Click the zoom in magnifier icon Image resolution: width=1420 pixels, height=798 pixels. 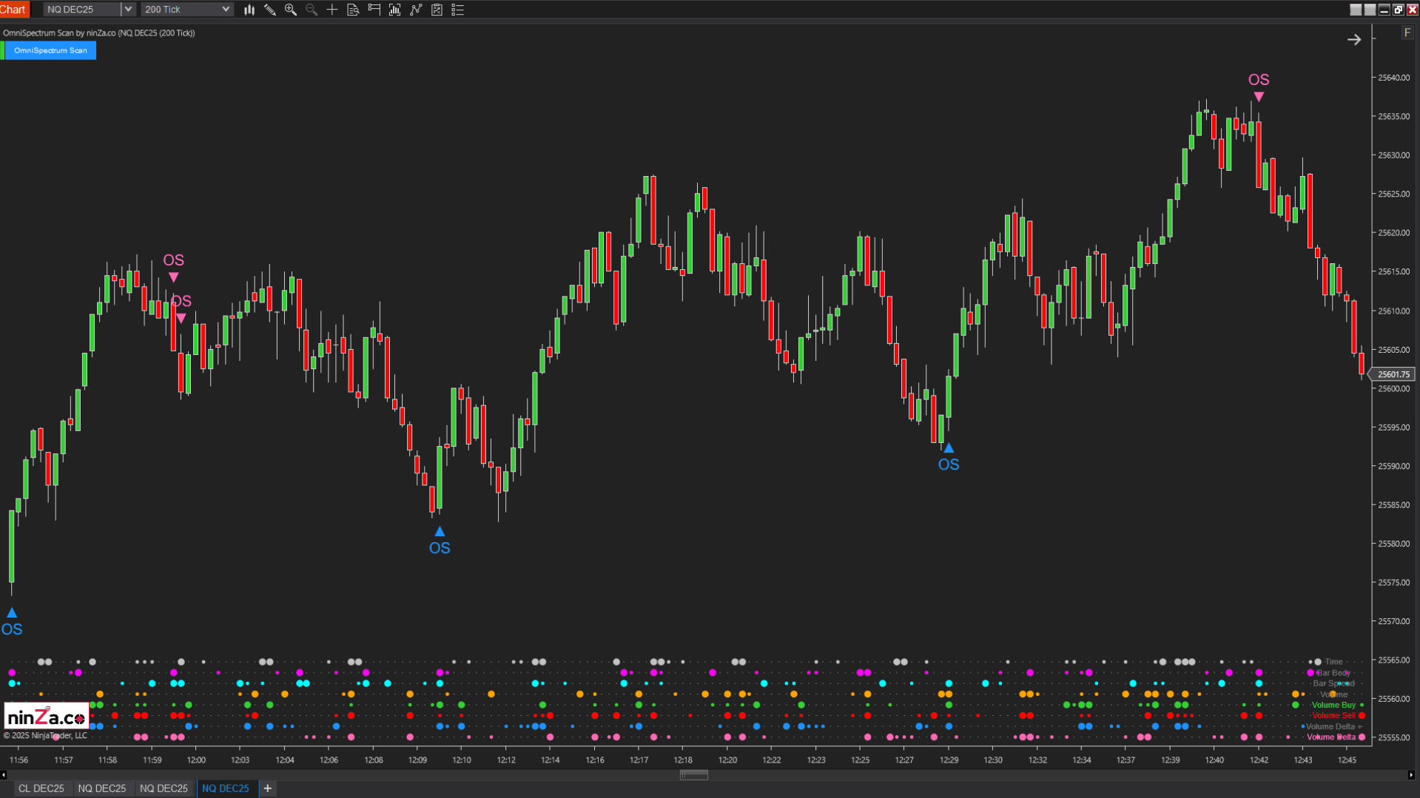pyautogui.click(x=291, y=10)
